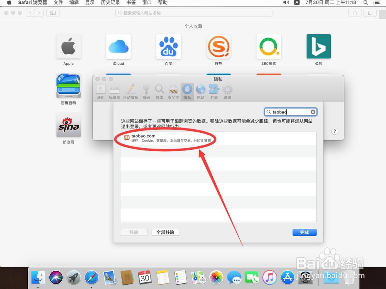This screenshot has height=289, width=386.
Task: Open Spotlight search in menu bar
Action: pos(366,3)
